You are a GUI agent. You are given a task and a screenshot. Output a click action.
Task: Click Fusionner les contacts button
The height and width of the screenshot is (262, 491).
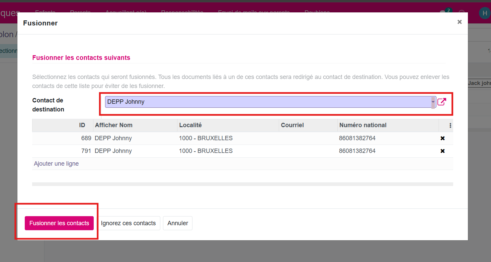pos(59,223)
